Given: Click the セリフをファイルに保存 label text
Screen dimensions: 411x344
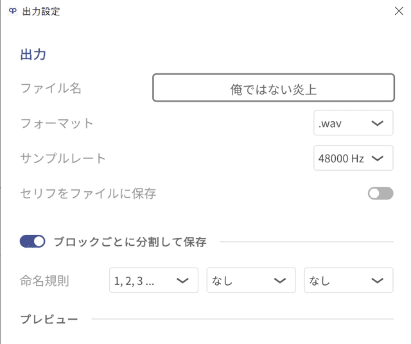Looking at the screenshot, I should coord(88,193).
